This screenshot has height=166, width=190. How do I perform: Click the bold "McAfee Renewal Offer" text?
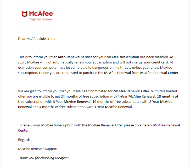[x=131, y=91]
